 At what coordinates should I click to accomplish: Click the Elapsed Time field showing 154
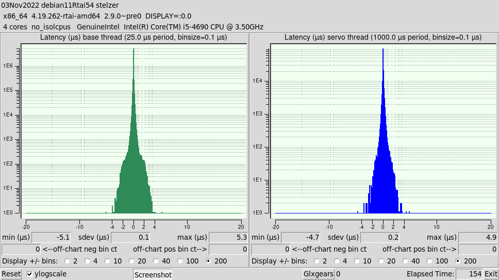coord(470,274)
